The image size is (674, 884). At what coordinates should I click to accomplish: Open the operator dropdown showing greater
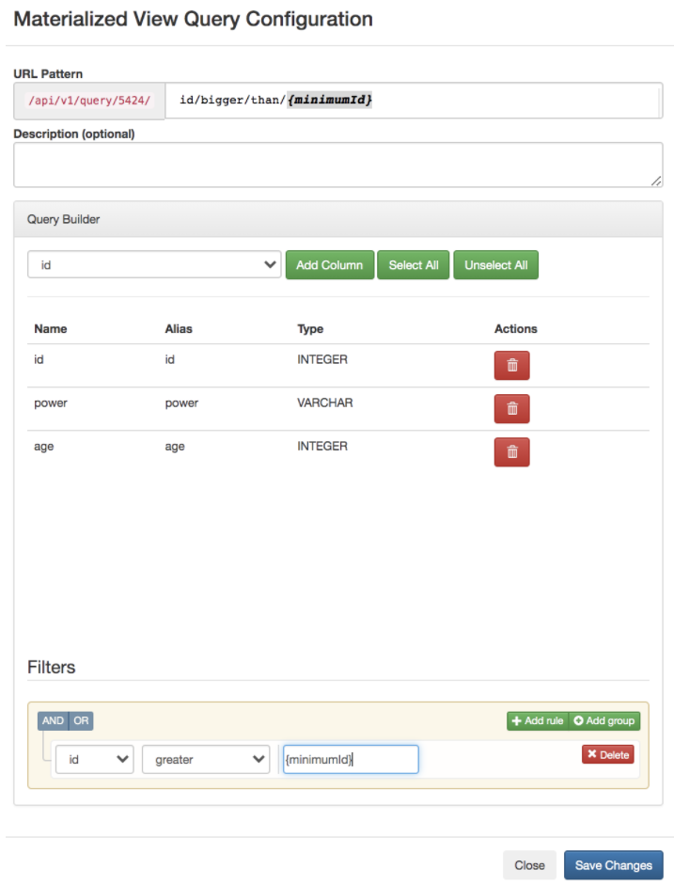[x=205, y=759]
